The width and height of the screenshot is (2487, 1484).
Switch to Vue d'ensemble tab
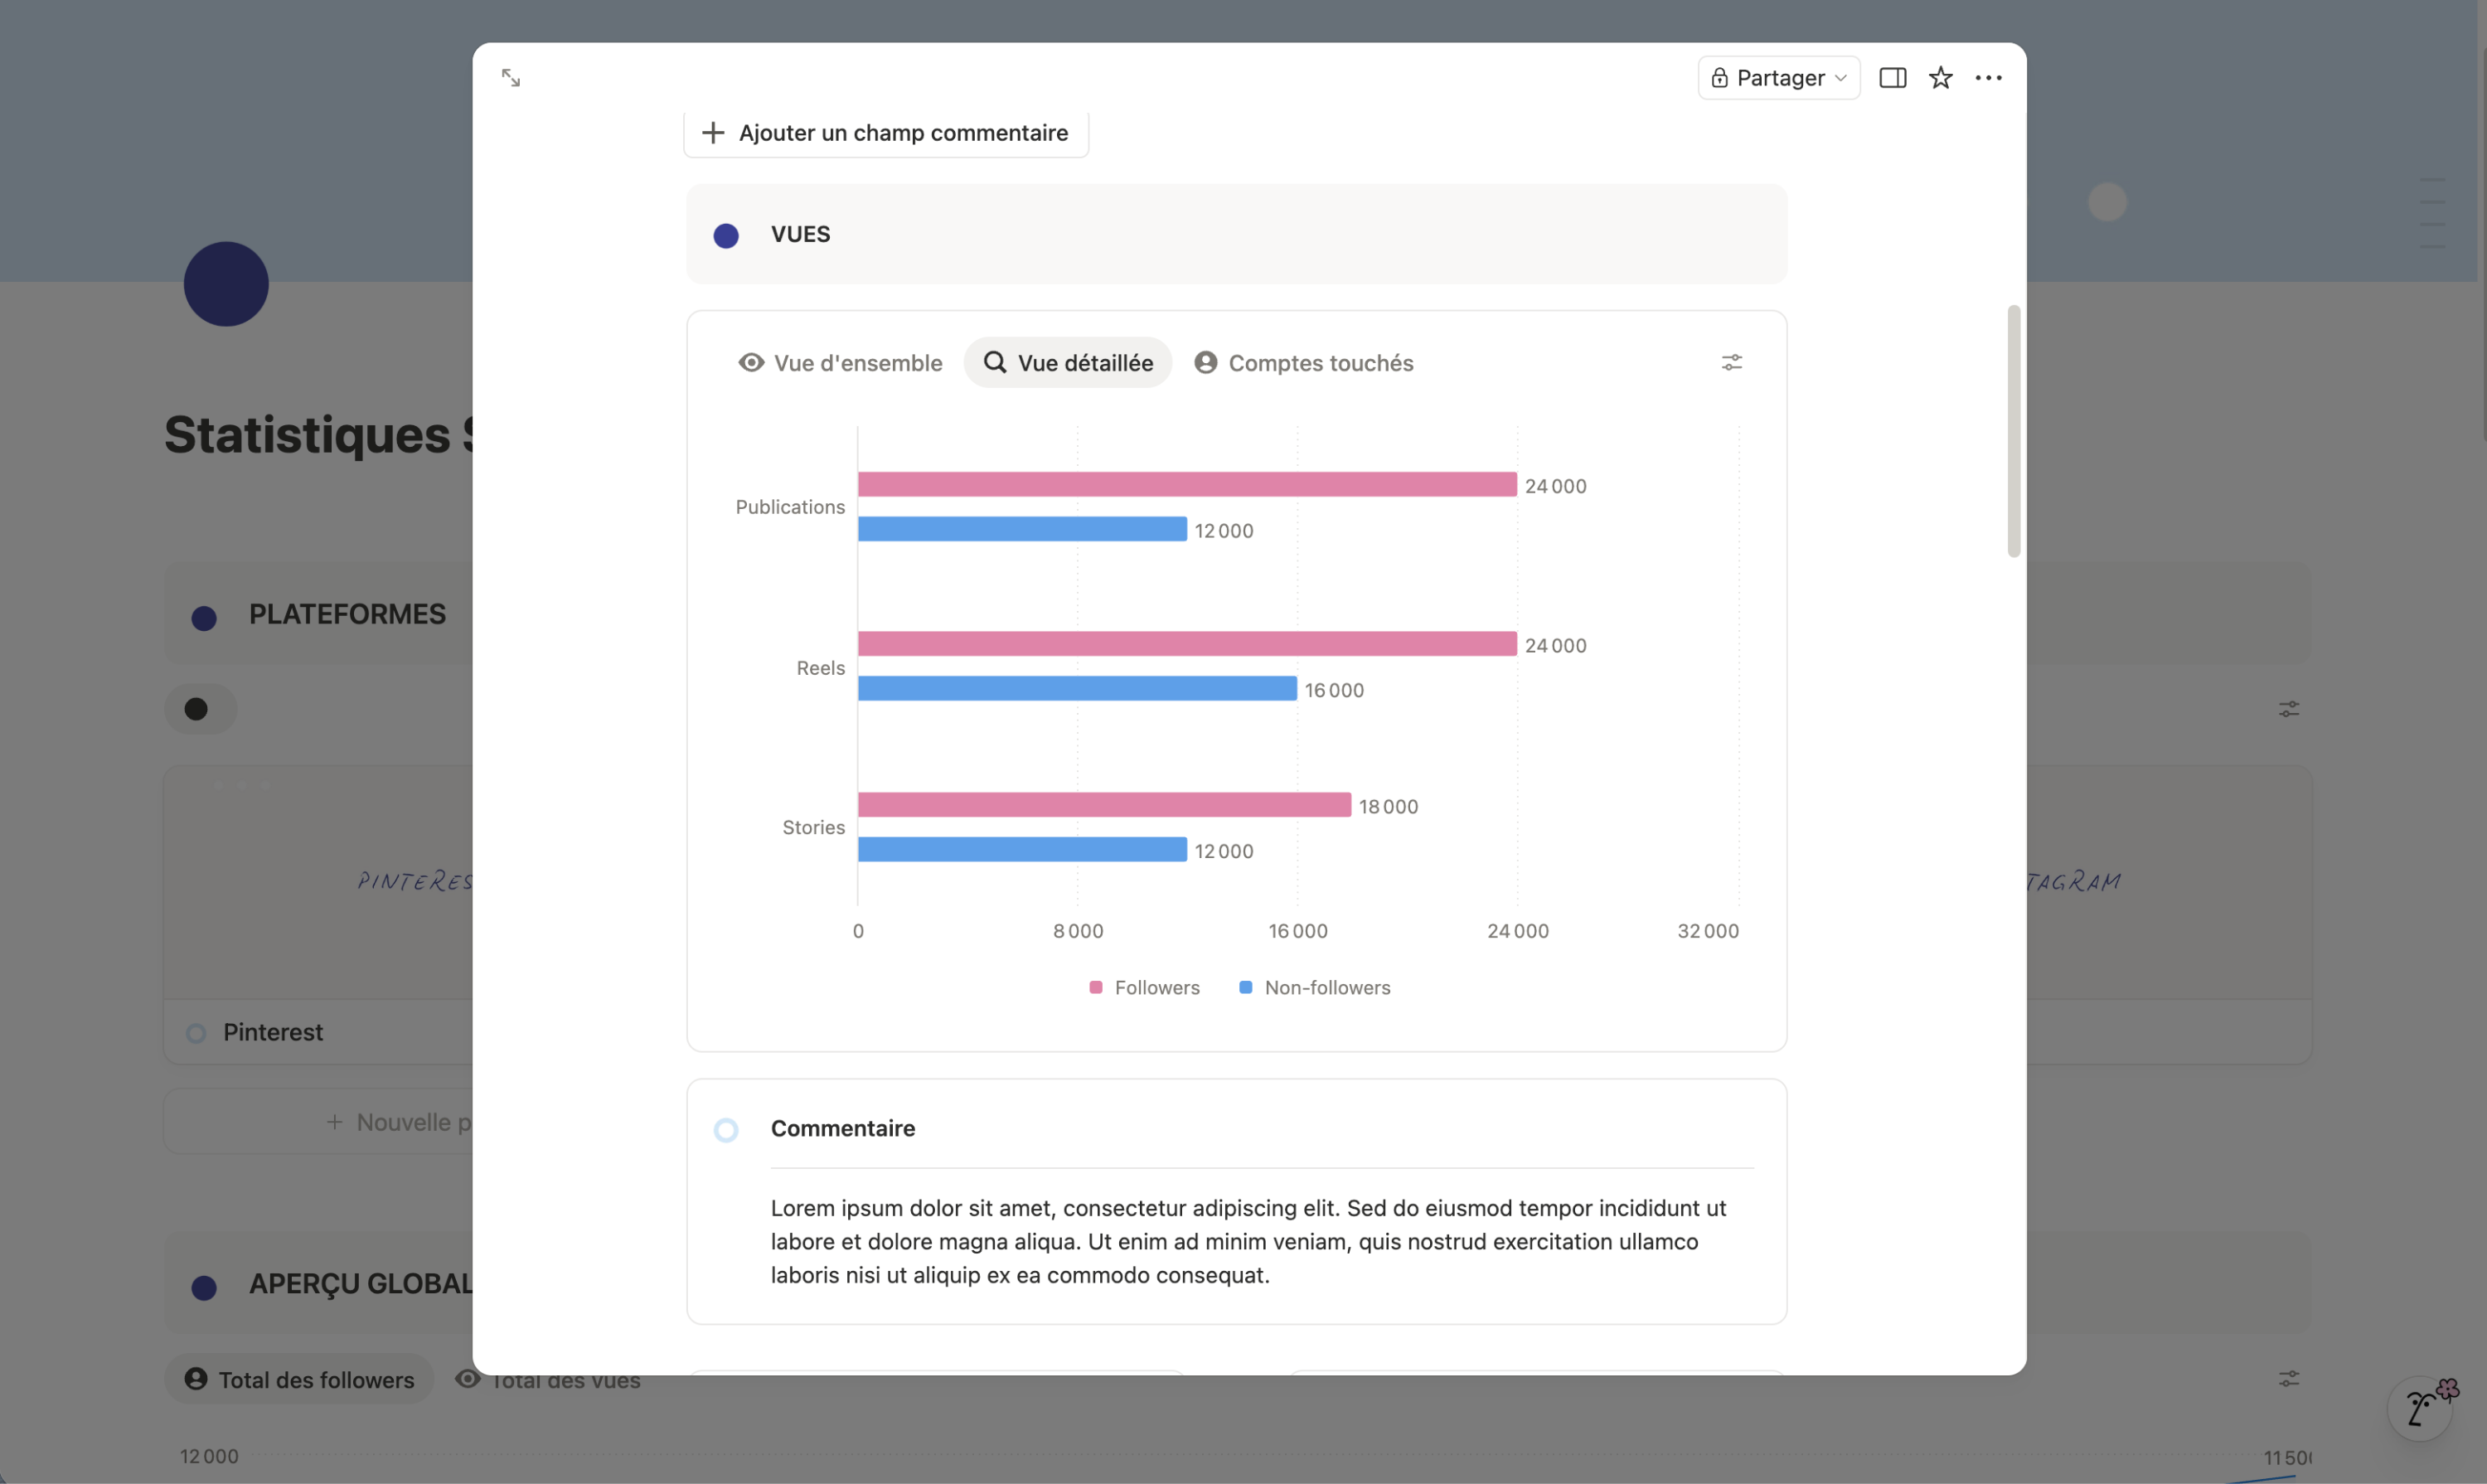(x=840, y=363)
